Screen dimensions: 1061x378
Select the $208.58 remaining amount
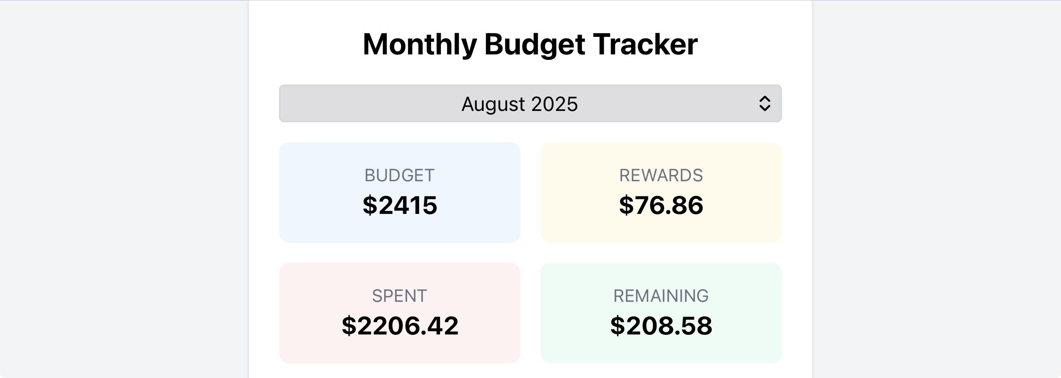[x=661, y=326]
